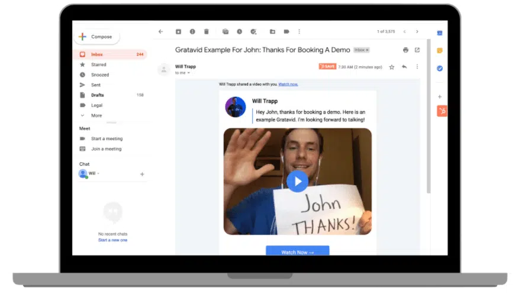Start a new chat with the plus icon
This screenshot has height=294, width=515.
tap(142, 174)
